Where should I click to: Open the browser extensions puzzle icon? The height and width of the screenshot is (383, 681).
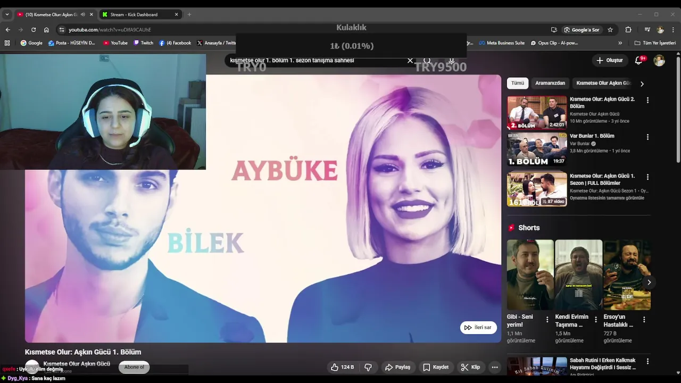[628, 30]
